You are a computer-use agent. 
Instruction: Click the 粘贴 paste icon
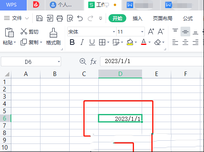(9, 32)
